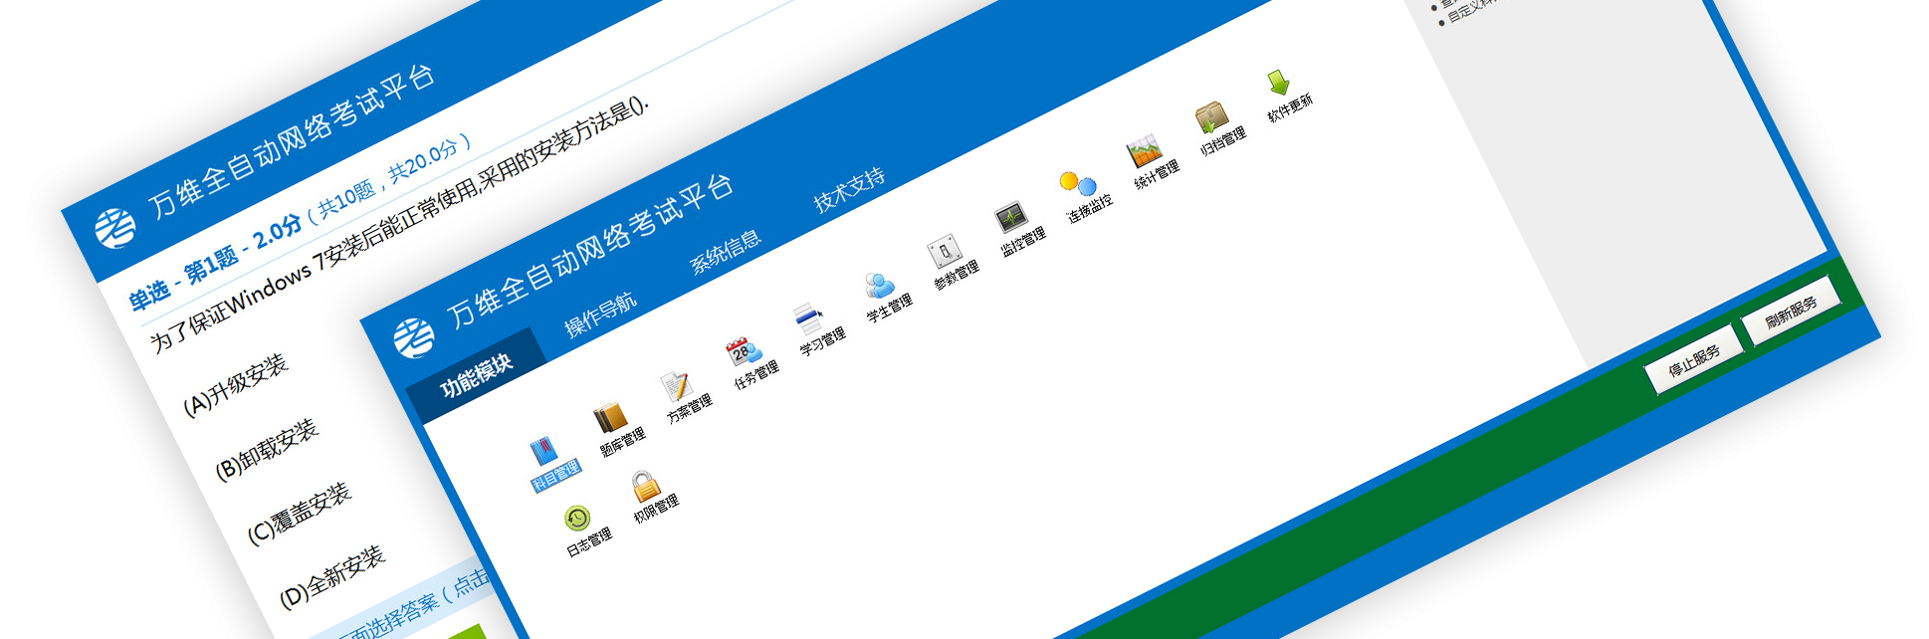Open 权限管理 padlock icon
Image resolution: width=1929 pixels, height=639 pixels.
646,486
